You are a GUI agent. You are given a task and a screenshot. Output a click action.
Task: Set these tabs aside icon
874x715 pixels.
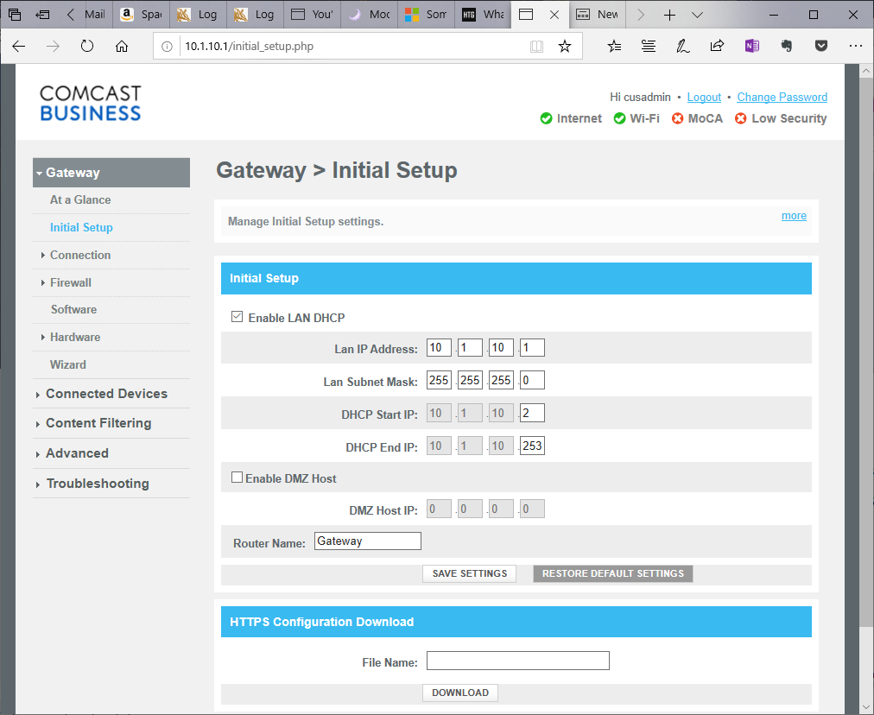(42, 15)
